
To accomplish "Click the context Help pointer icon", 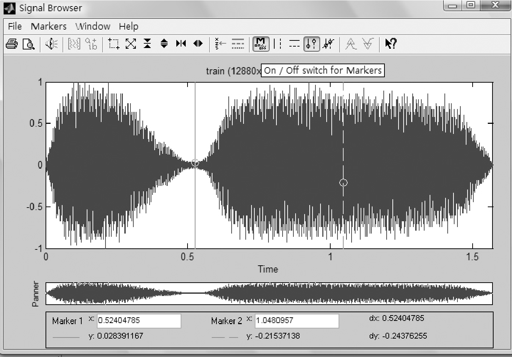I will 391,44.
